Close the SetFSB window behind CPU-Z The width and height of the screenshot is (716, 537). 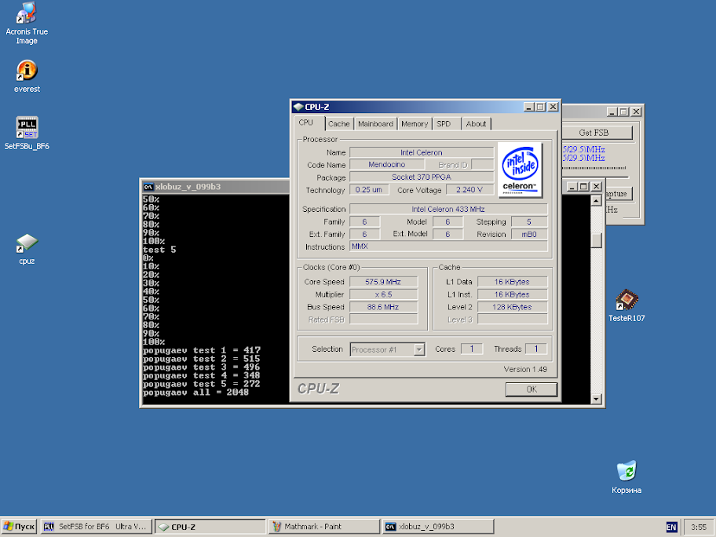[x=636, y=111]
